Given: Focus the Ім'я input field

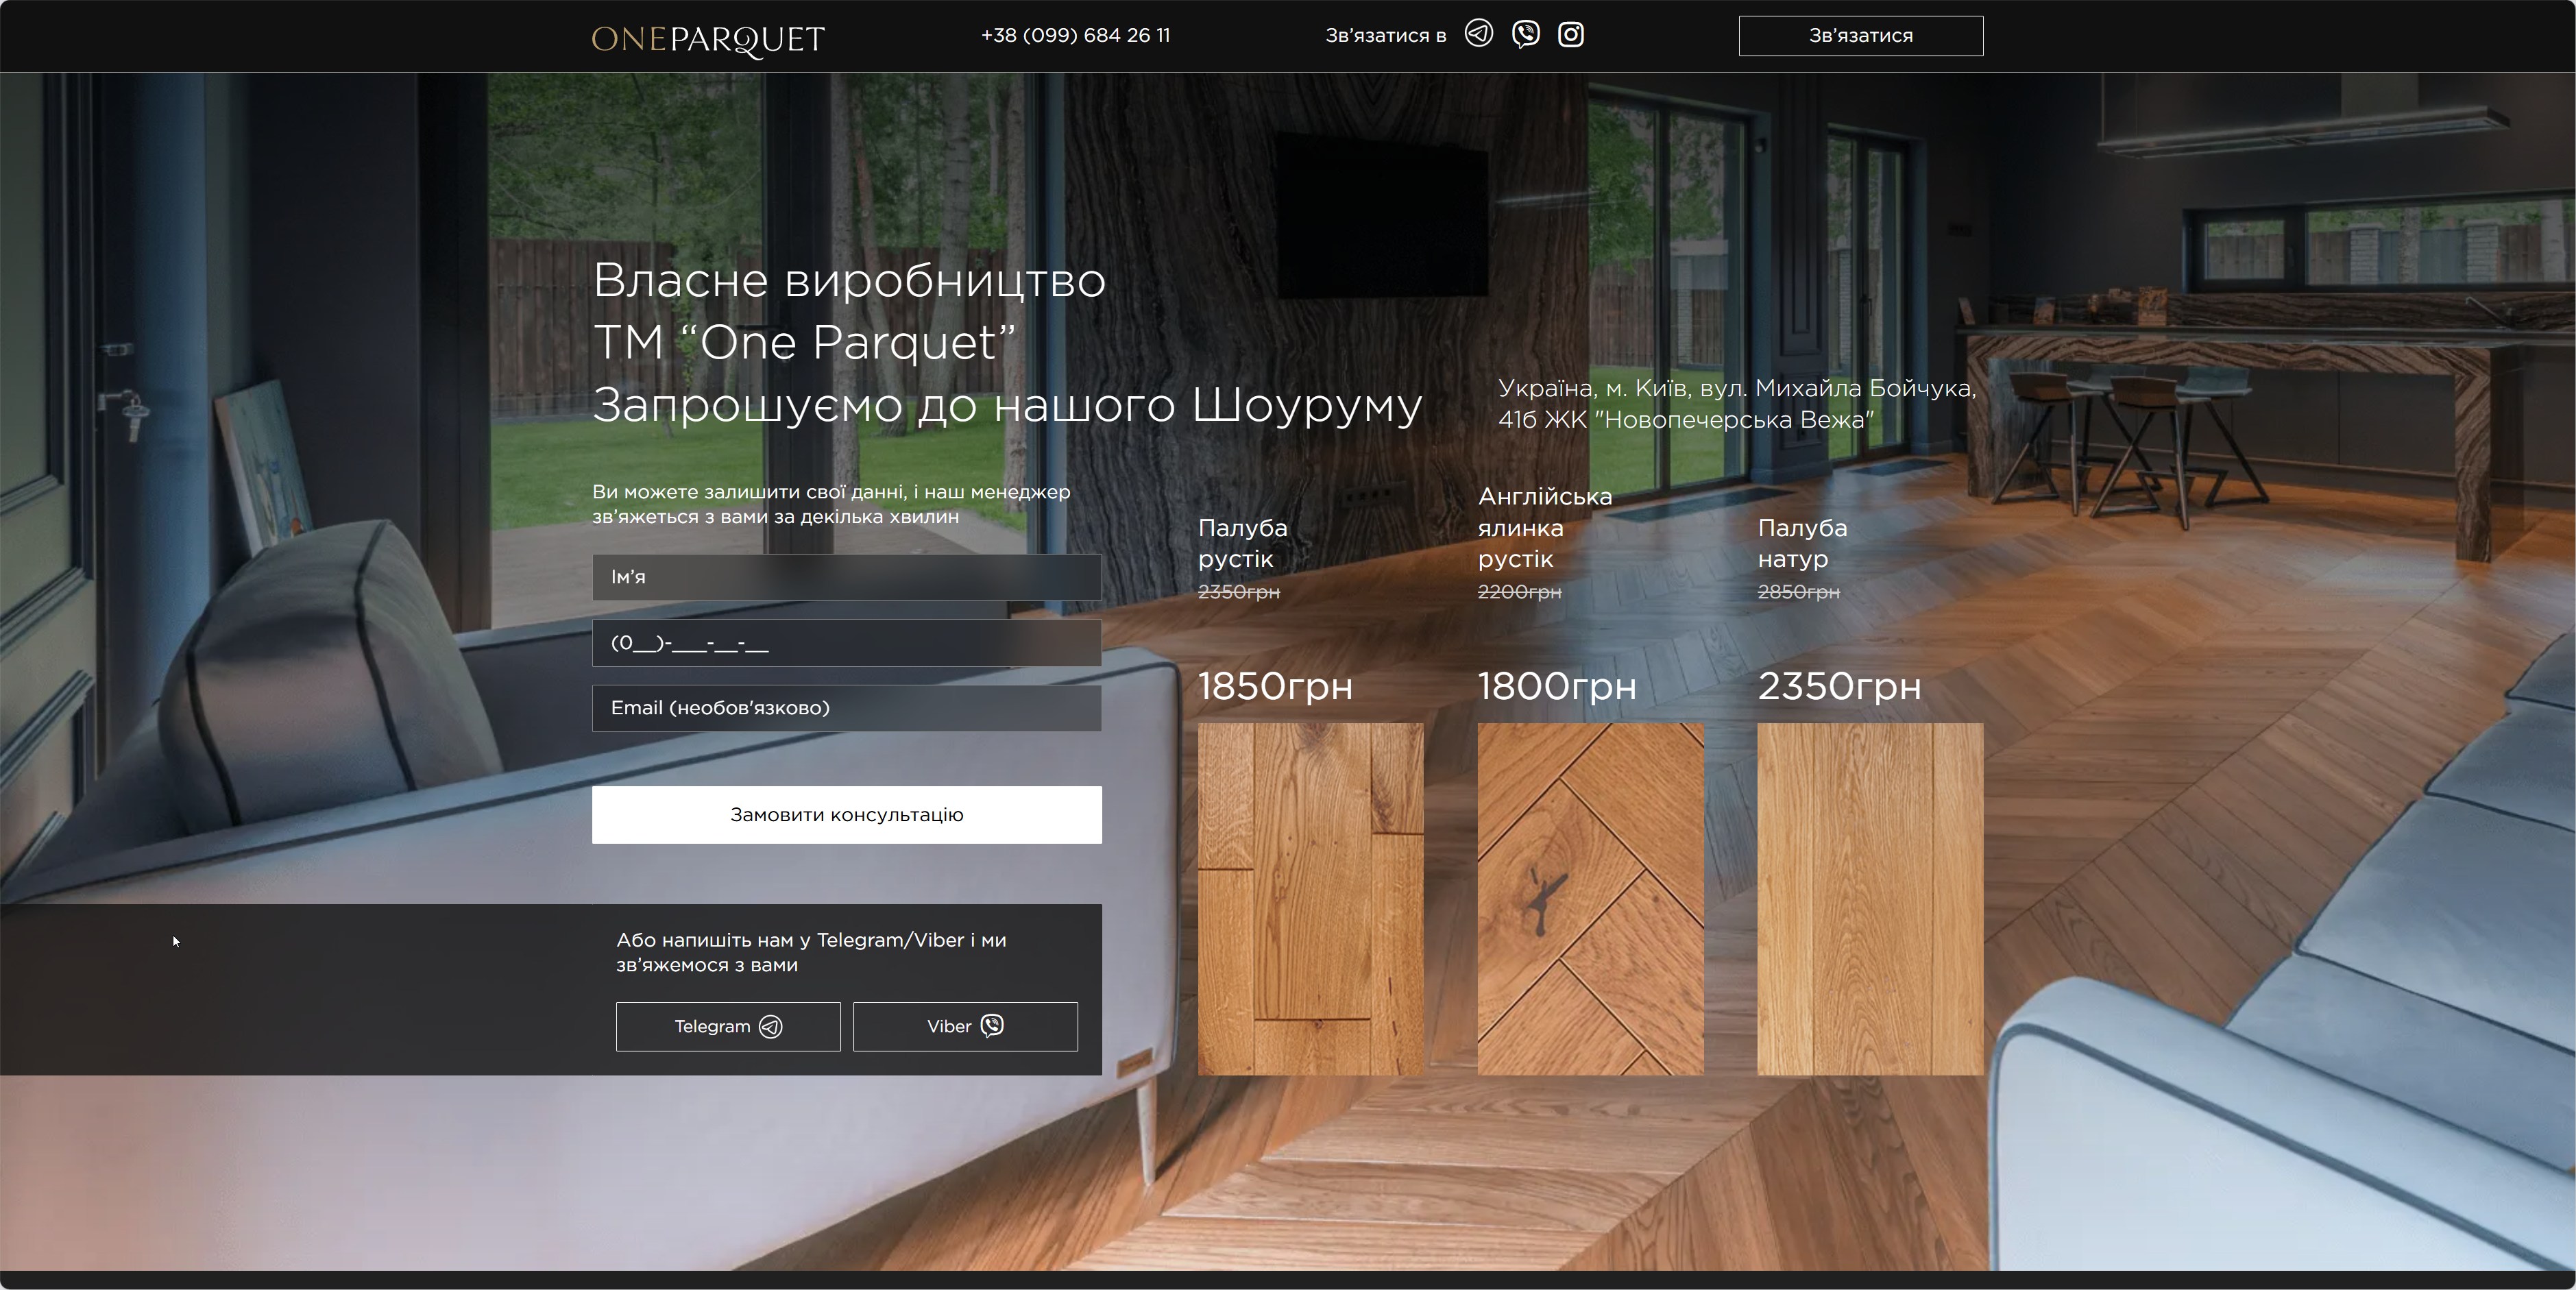Looking at the screenshot, I should [x=846, y=577].
